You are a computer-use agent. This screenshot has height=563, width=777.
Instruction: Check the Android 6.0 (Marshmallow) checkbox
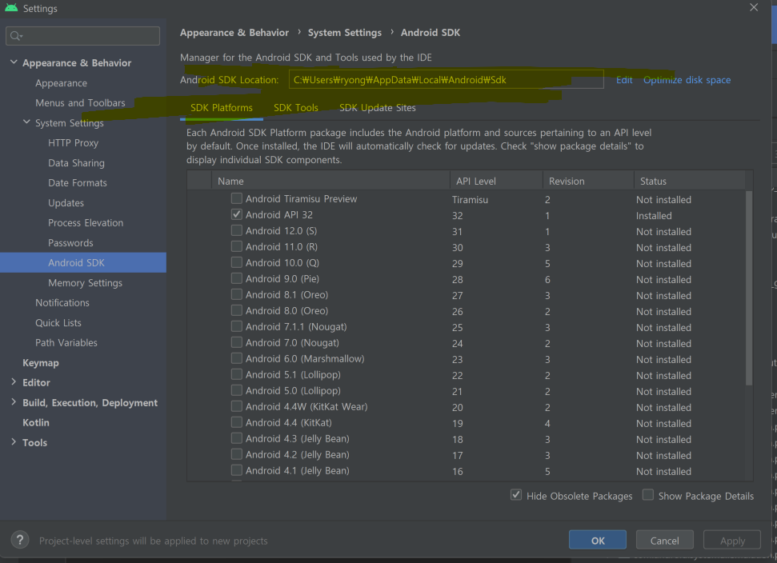237,358
